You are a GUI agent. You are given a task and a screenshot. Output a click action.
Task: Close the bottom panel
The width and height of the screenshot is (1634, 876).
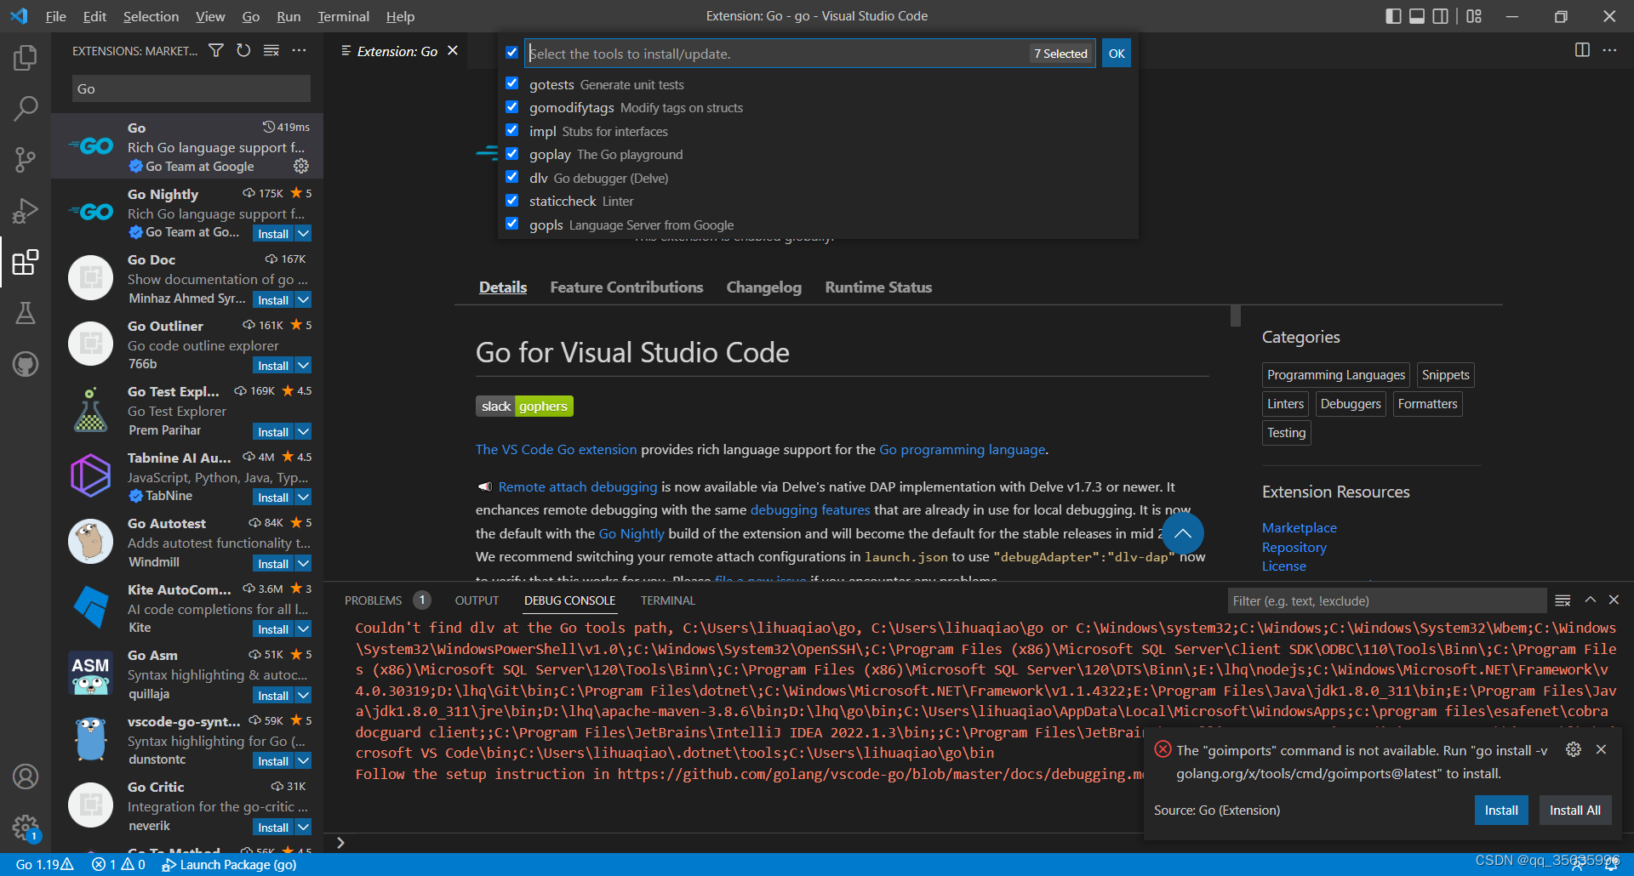[x=1614, y=600]
